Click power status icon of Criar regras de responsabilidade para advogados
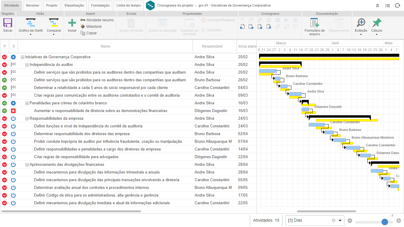Screen dimensions: 404x227 13,157
